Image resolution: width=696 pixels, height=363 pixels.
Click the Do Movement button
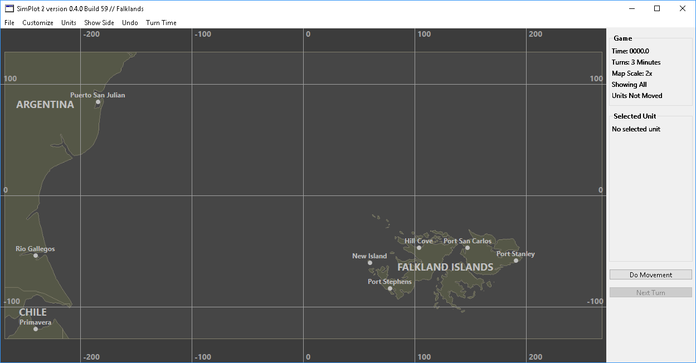coord(651,275)
